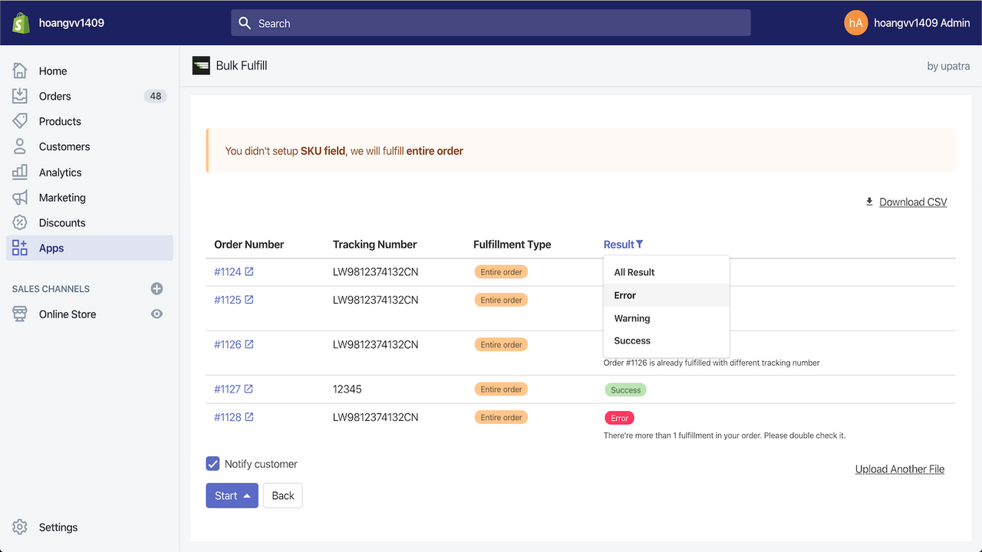Viewport: 982px width, 552px height.
Task: Select Success filter option
Action: [666, 340]
